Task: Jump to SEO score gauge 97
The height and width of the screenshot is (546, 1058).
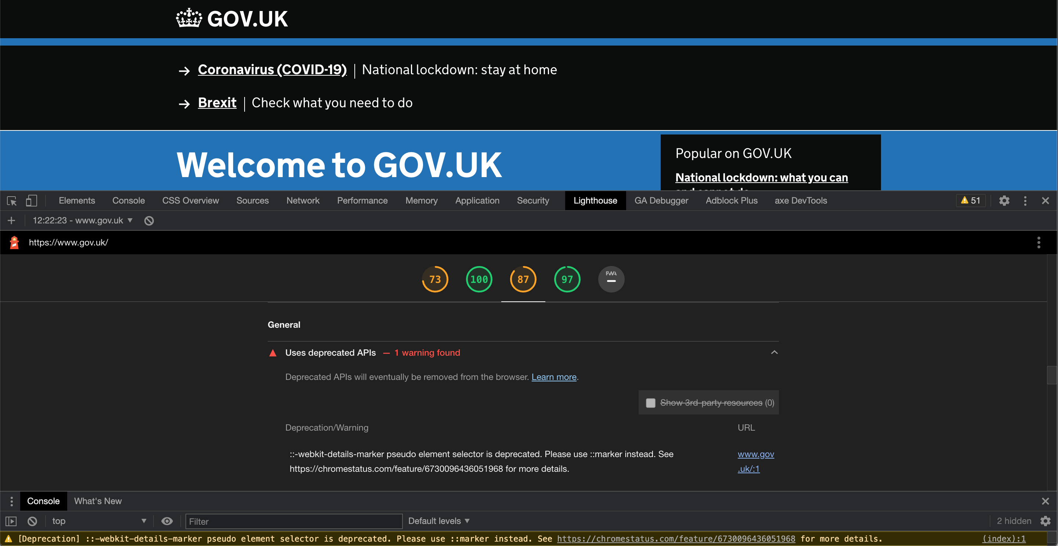Action: pyautogui.click(x=567, y=279)
